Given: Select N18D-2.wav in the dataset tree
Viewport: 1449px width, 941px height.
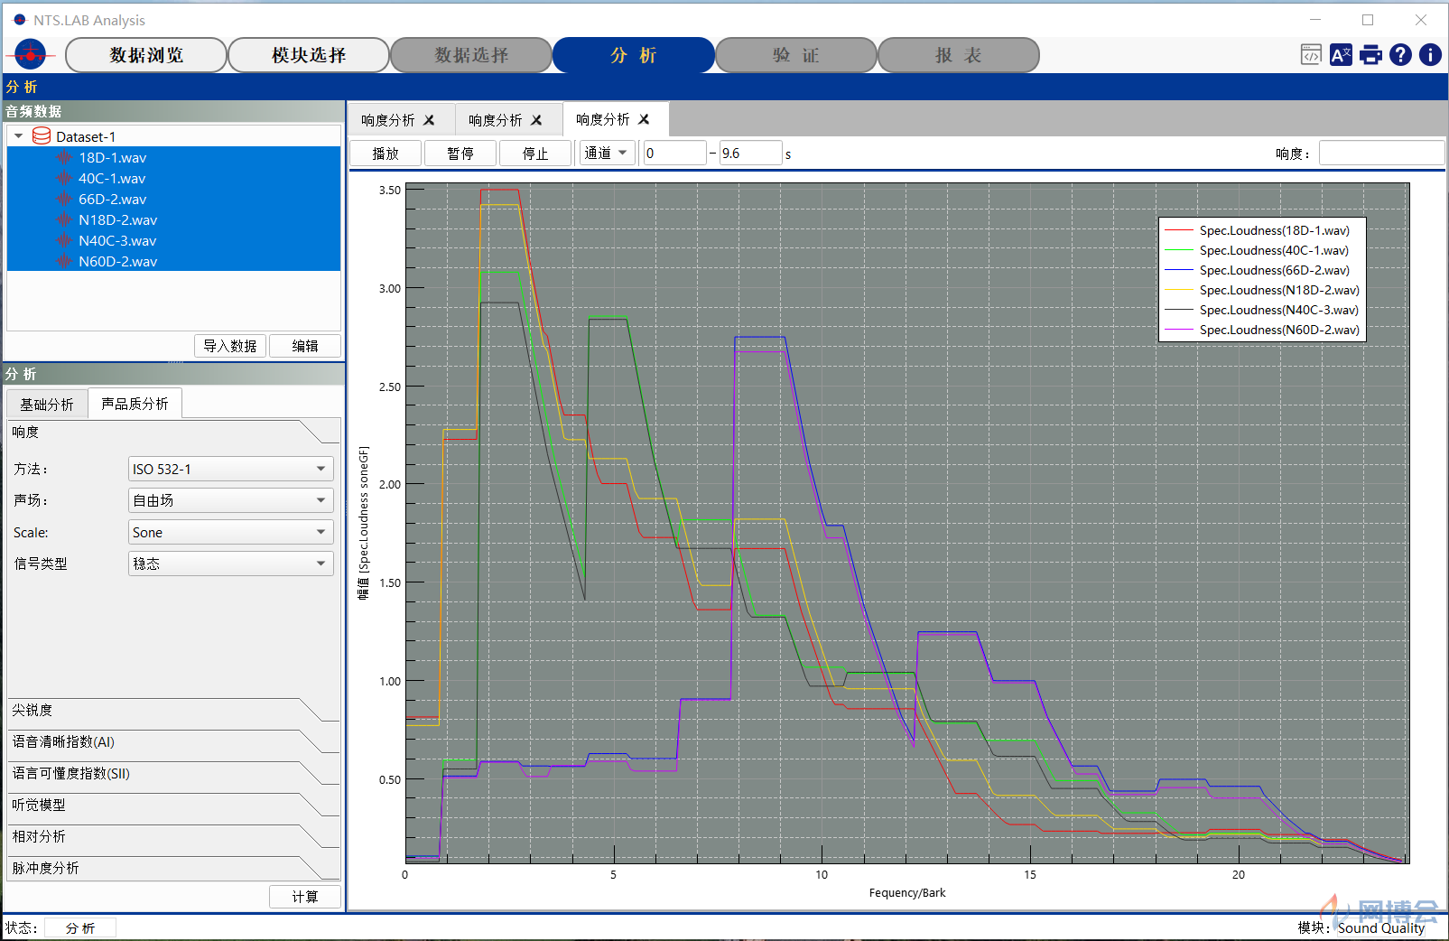Looking at the screenshot, I should click(173, 219).
